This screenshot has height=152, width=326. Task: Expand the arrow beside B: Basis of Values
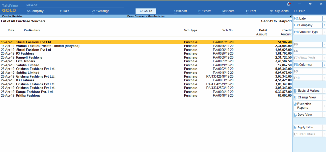click(x=324, y=91)
